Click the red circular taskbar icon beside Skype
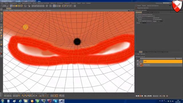The image size is (183, 103). click(x=50, y=101)
